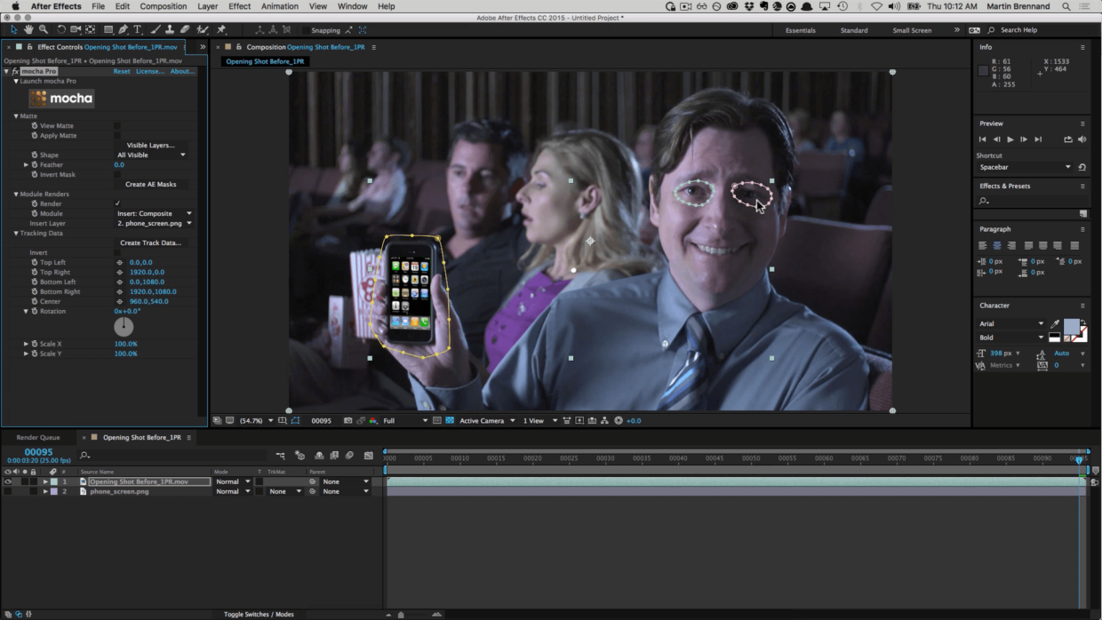Click the Take Snapshot camera icon

[x=347, y=420]
